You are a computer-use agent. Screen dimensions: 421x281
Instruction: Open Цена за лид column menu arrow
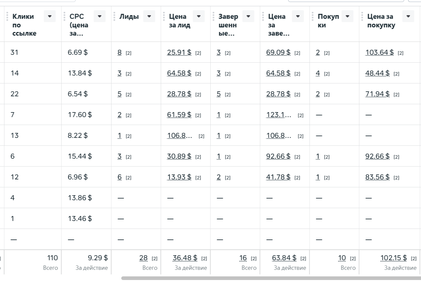pos(199,16)
